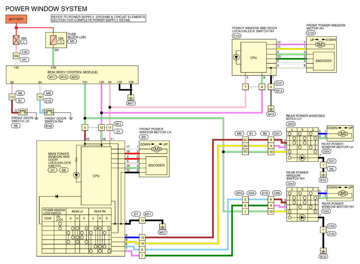The height and width of the screenshot is (264, 360).
Task: Click the 'POWER WINDOW AND DOOR LOCK/UNLOCK SWITCH RH' label
Action: click(254, 30)
